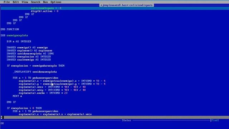Click the 'exploene(a).vecy = INT' line
229x129 pixels.
coord(52,90)
